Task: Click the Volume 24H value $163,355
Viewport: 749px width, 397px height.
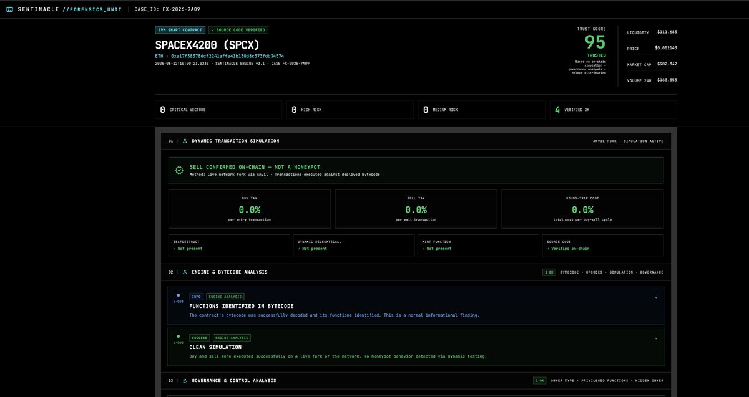Action: pos(667,80)
